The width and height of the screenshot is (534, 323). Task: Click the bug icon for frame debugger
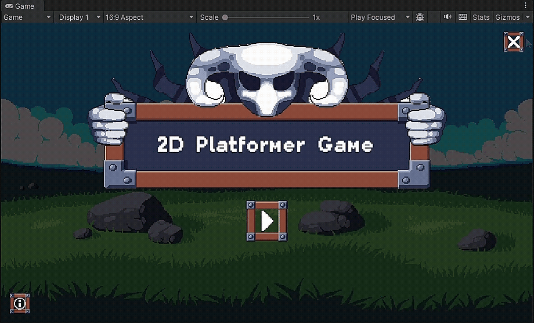tap(420, 17)
